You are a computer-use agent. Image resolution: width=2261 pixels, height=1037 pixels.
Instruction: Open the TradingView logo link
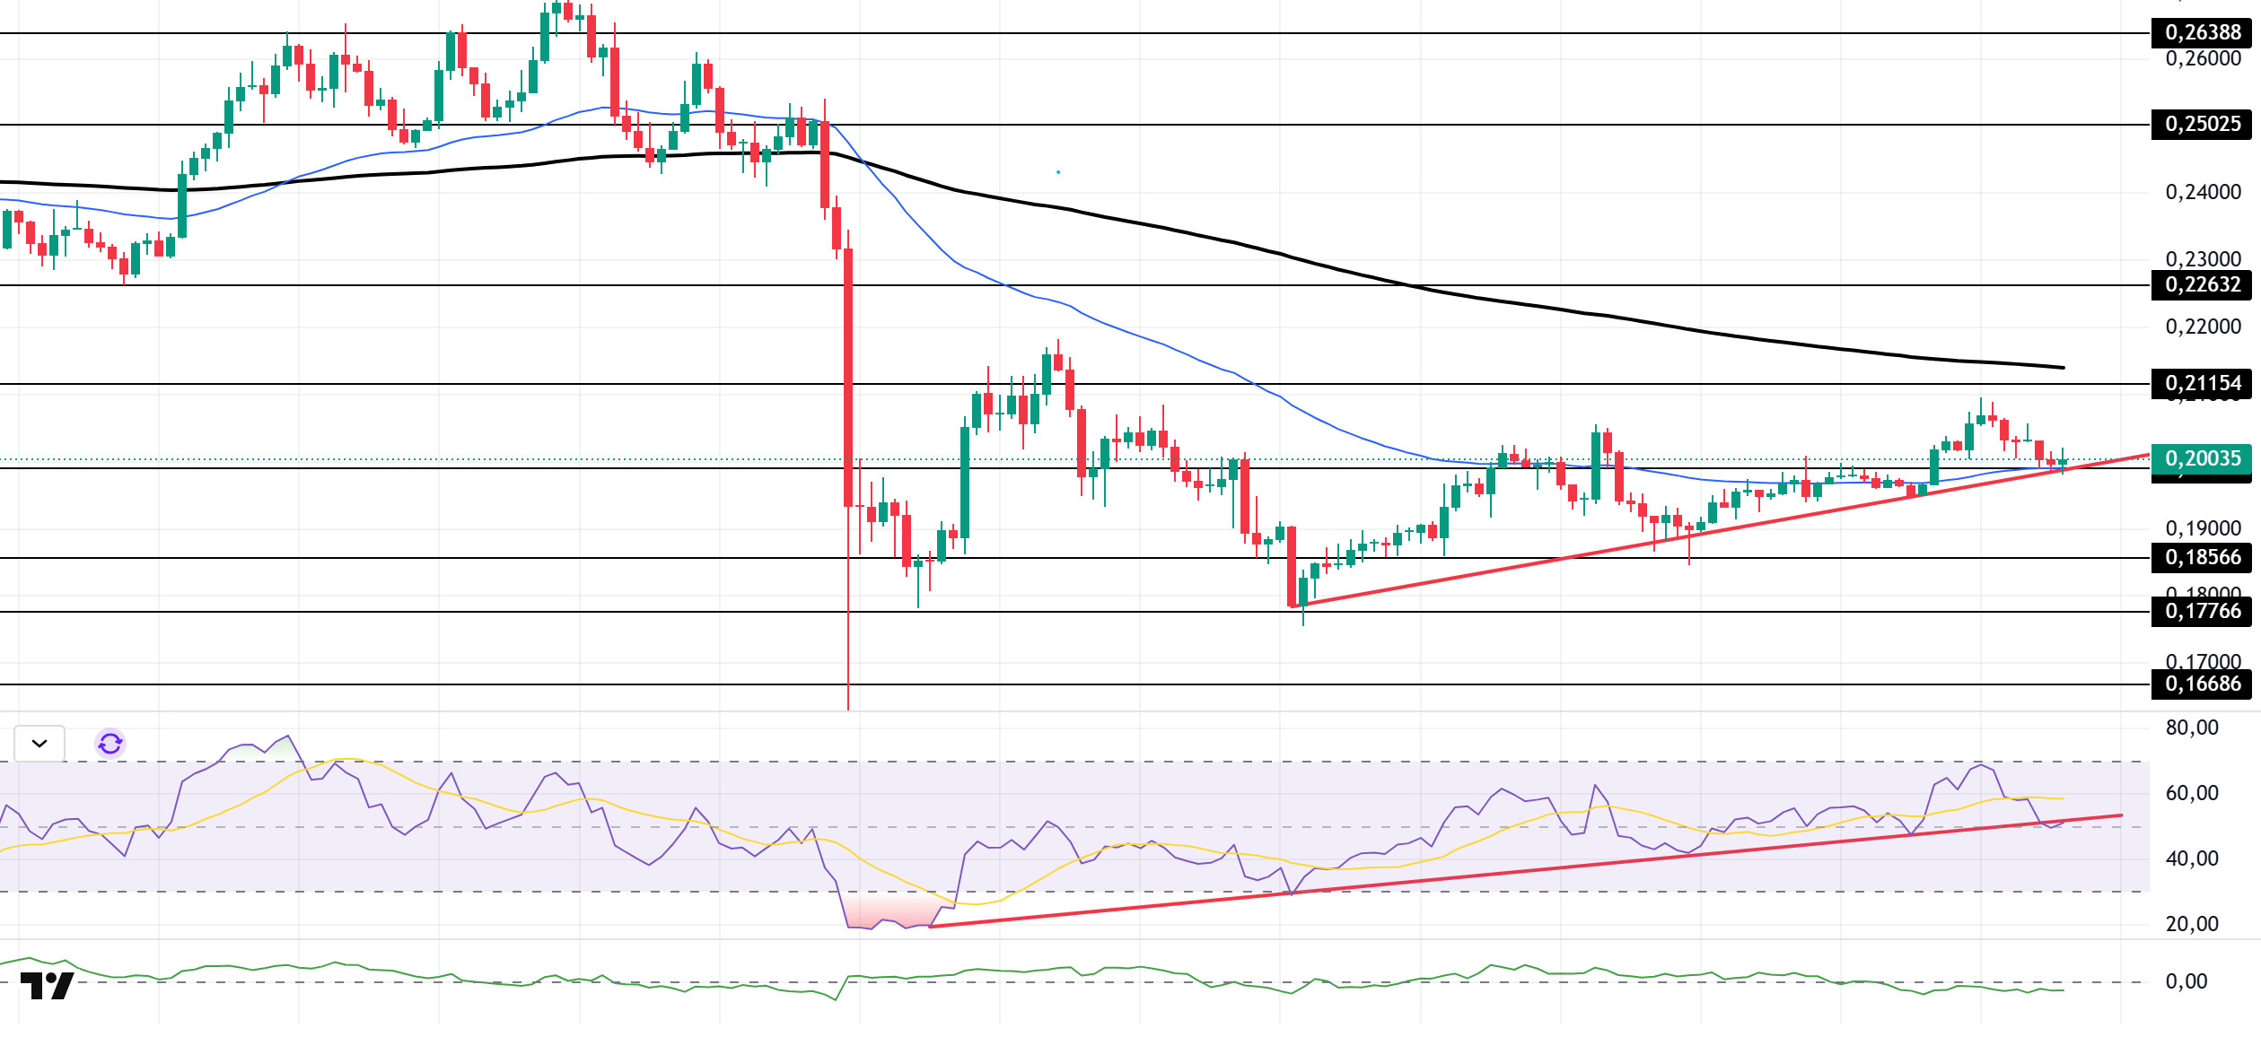coord(47,986)
